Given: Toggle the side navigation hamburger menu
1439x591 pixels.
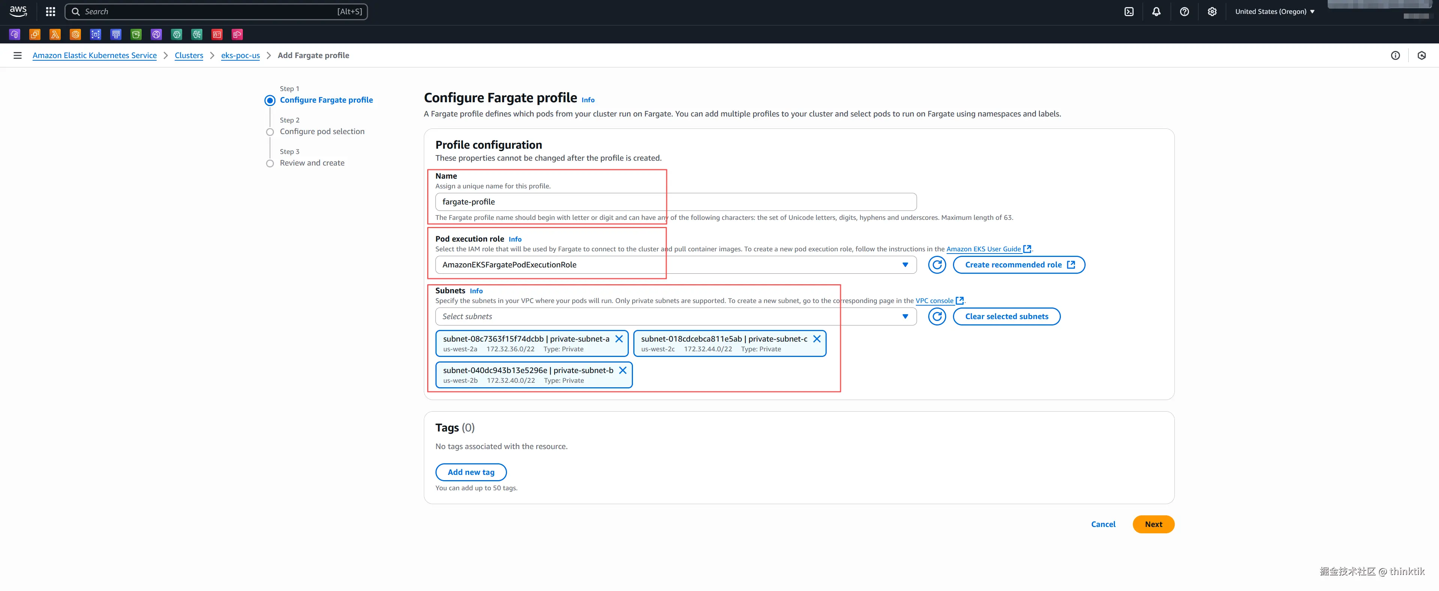Looking at the screenshot, I should point(17,55).
